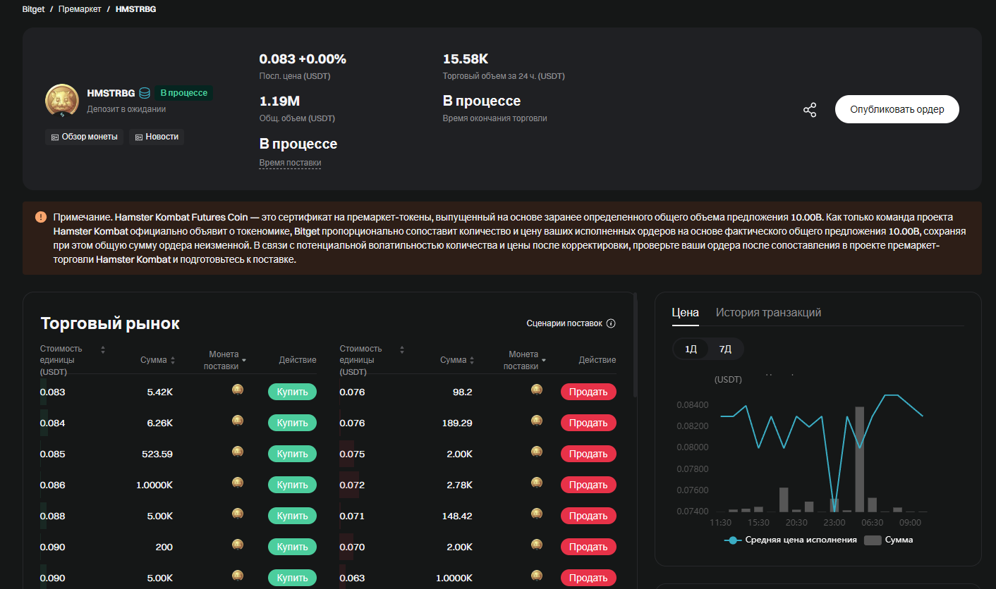This screenshot has width=996, height=589.
Task: Click the green В процессе status badge
Action: (x=184, y=93)
